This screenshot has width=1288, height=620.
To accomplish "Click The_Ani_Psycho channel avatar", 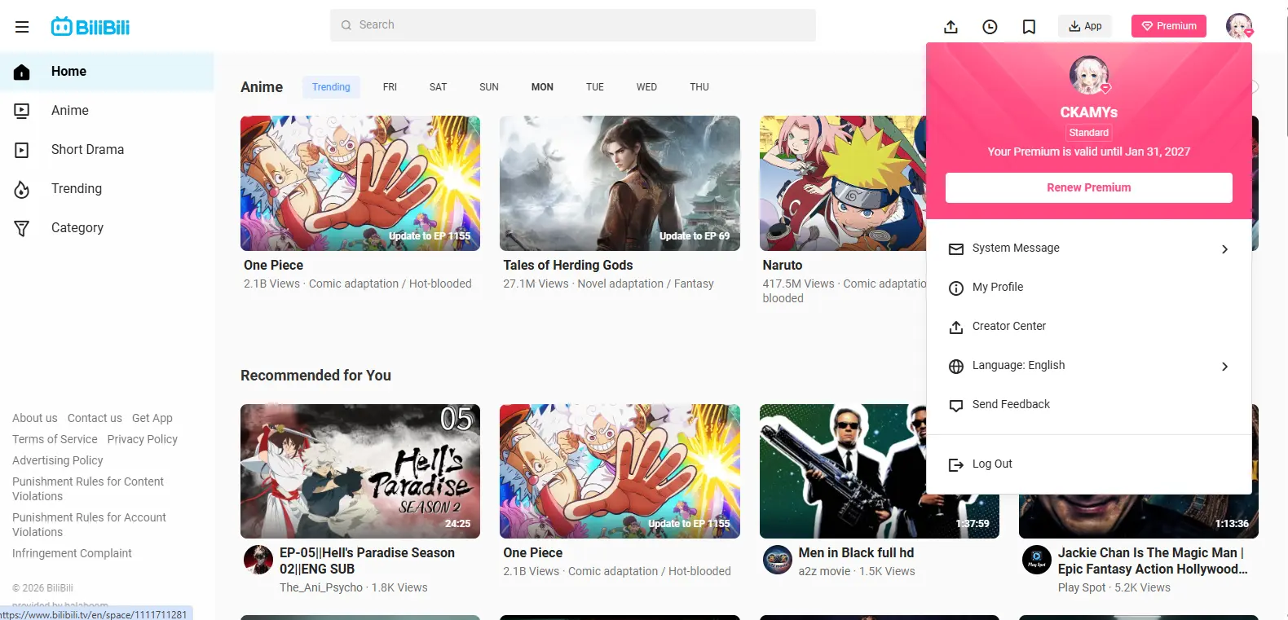I will pos(258,560).
